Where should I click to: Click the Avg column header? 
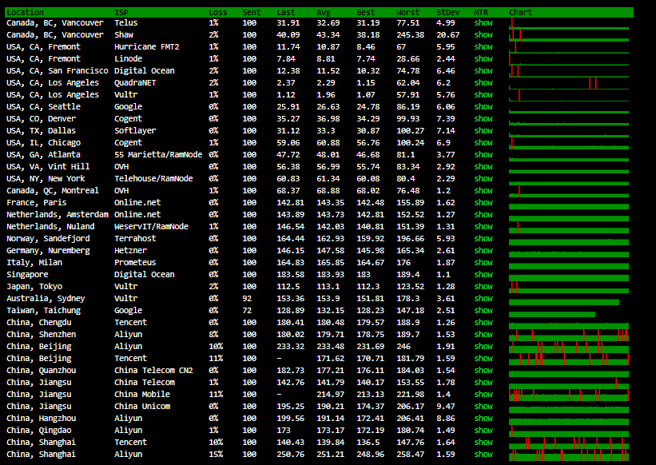coord(324,13)
